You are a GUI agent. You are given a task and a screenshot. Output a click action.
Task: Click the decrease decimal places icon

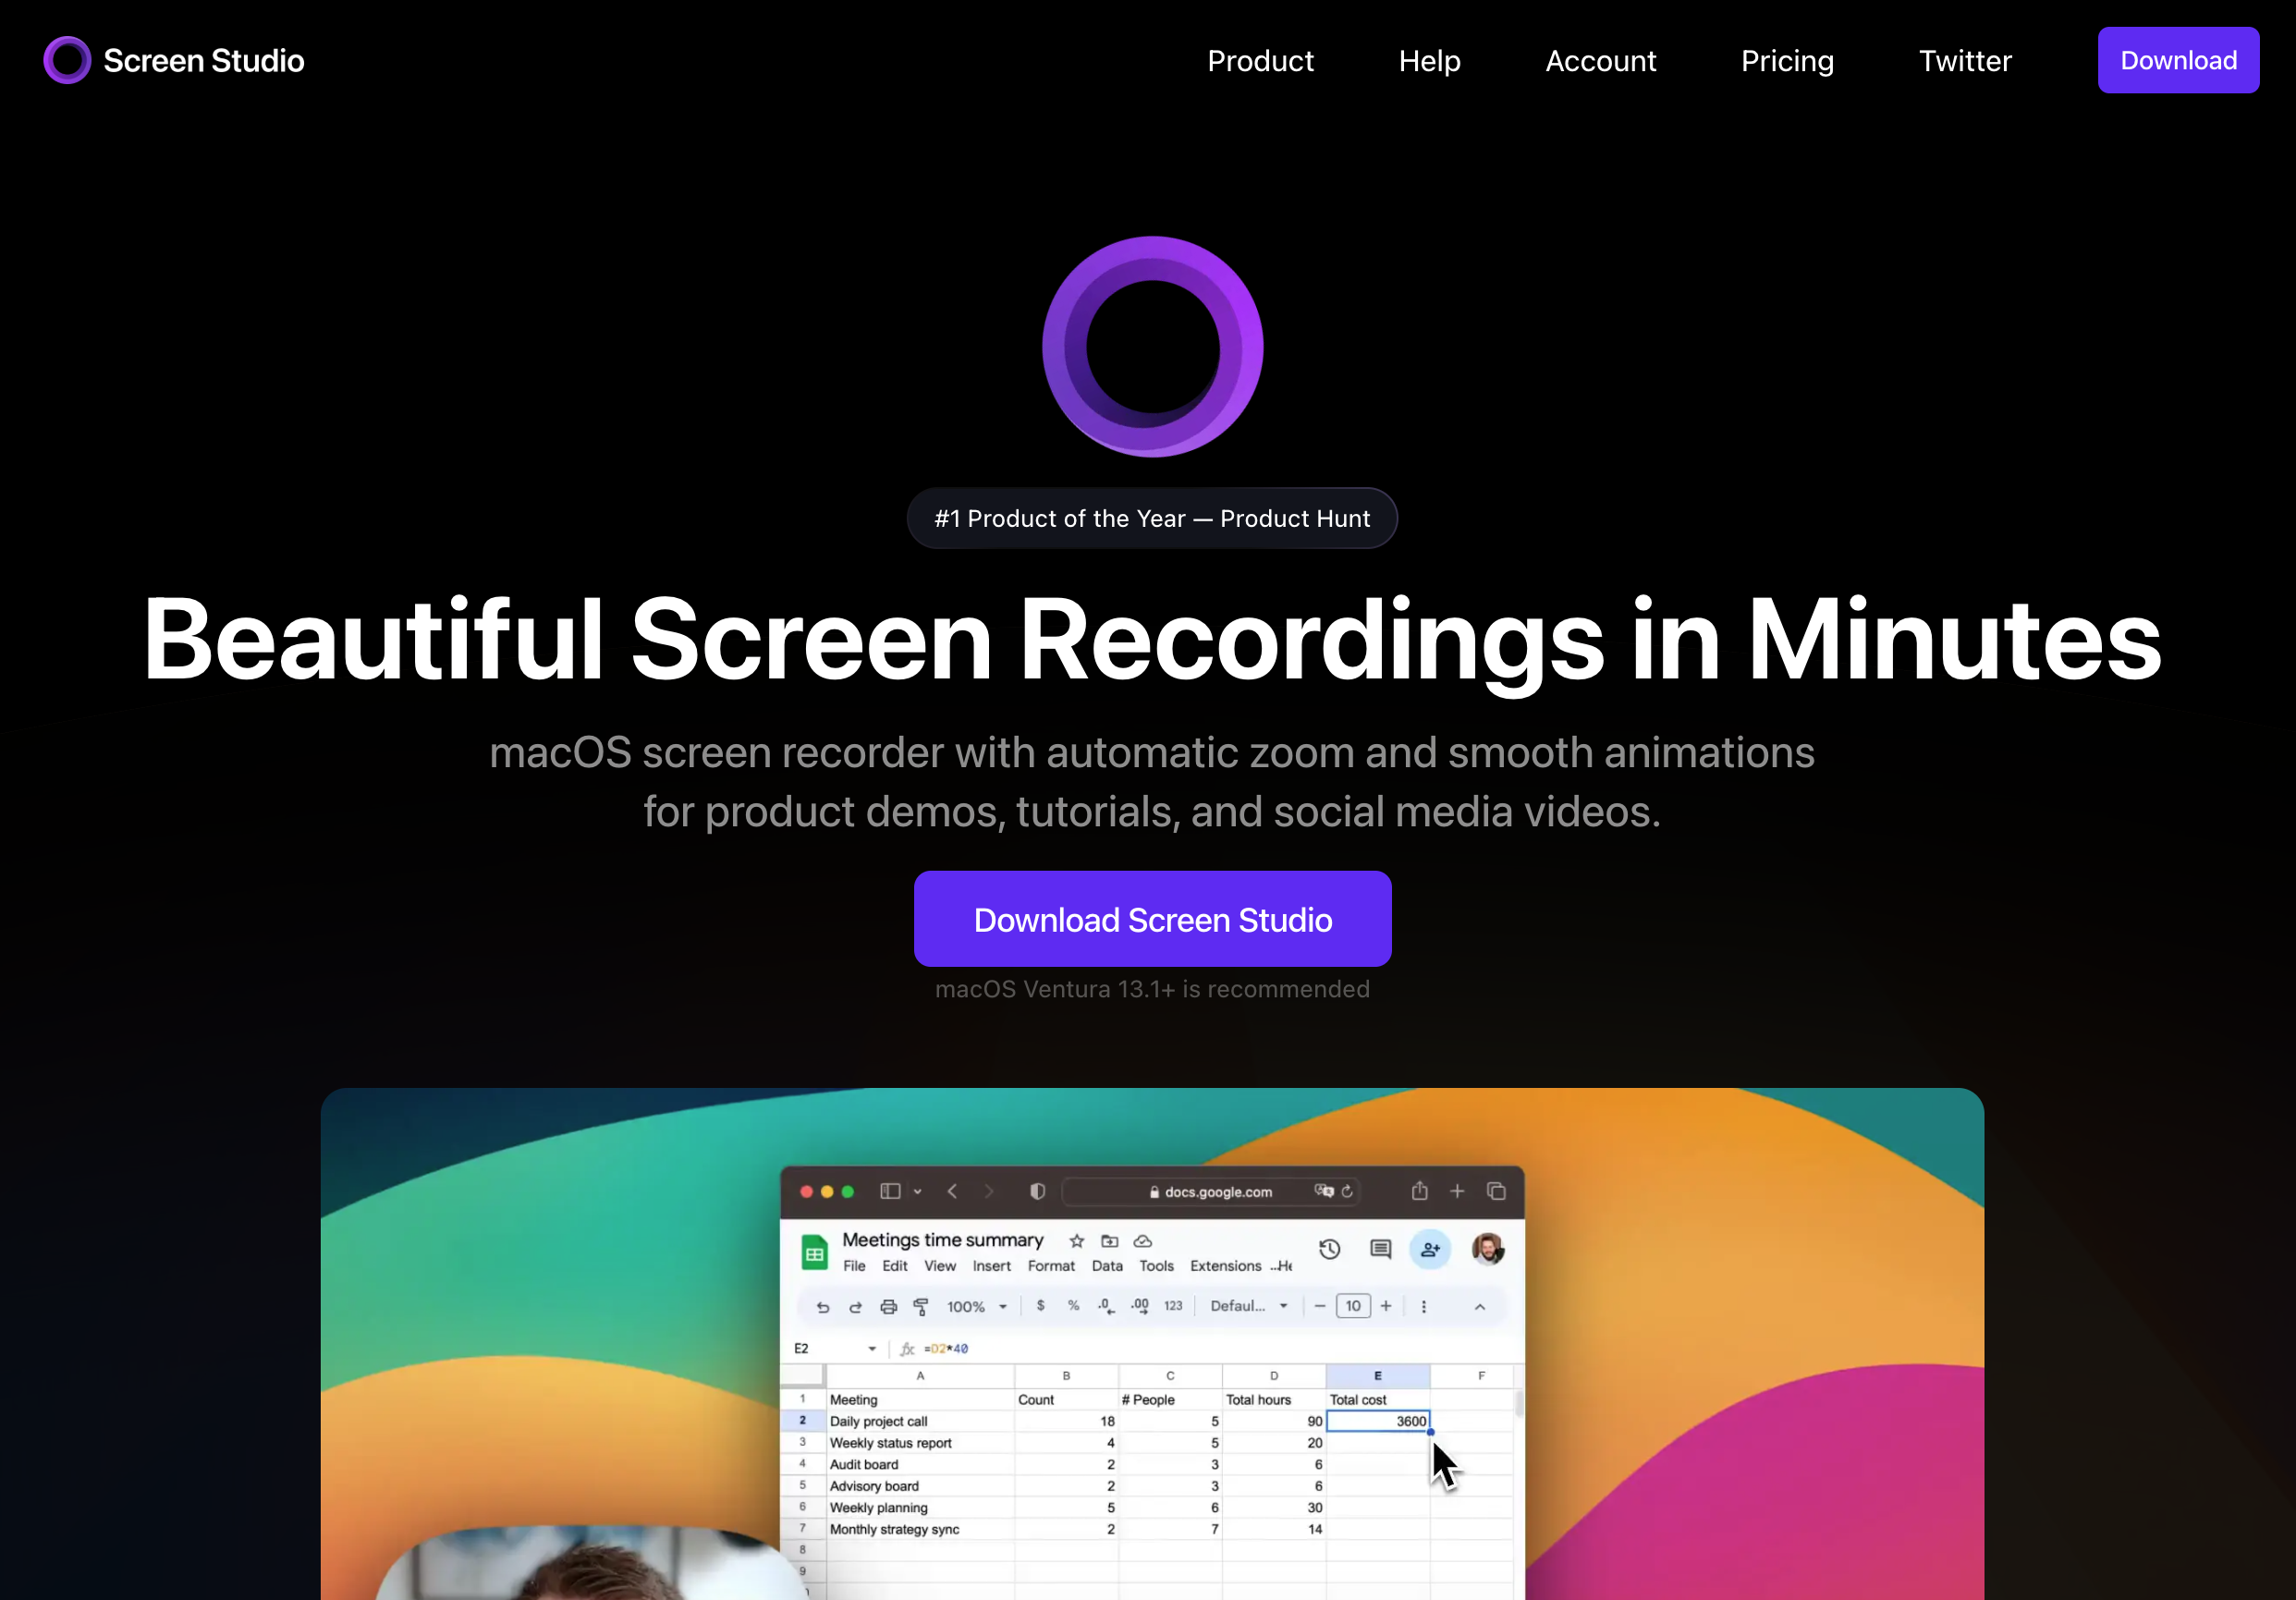coord(1106,1306)
